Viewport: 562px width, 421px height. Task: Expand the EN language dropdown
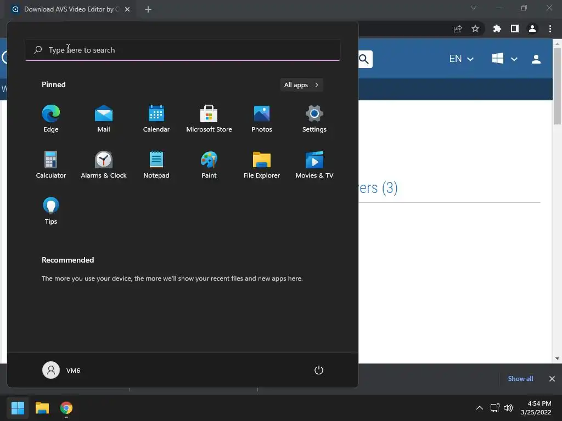[x=461, y=59]
